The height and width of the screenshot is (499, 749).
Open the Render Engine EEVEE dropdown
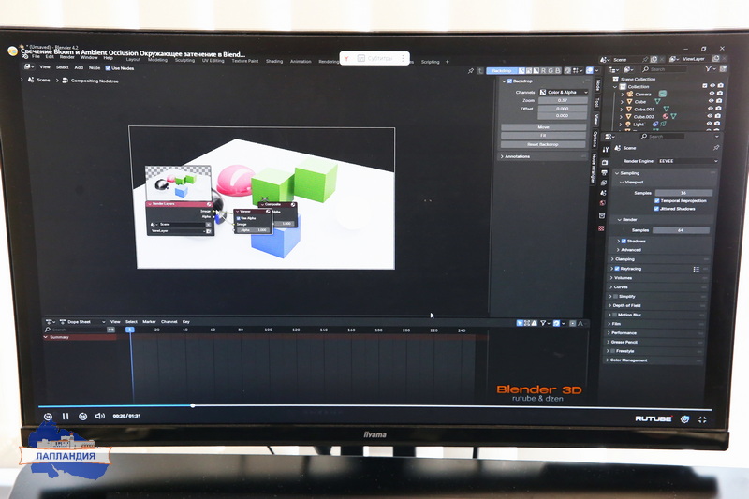coord(687,161)
